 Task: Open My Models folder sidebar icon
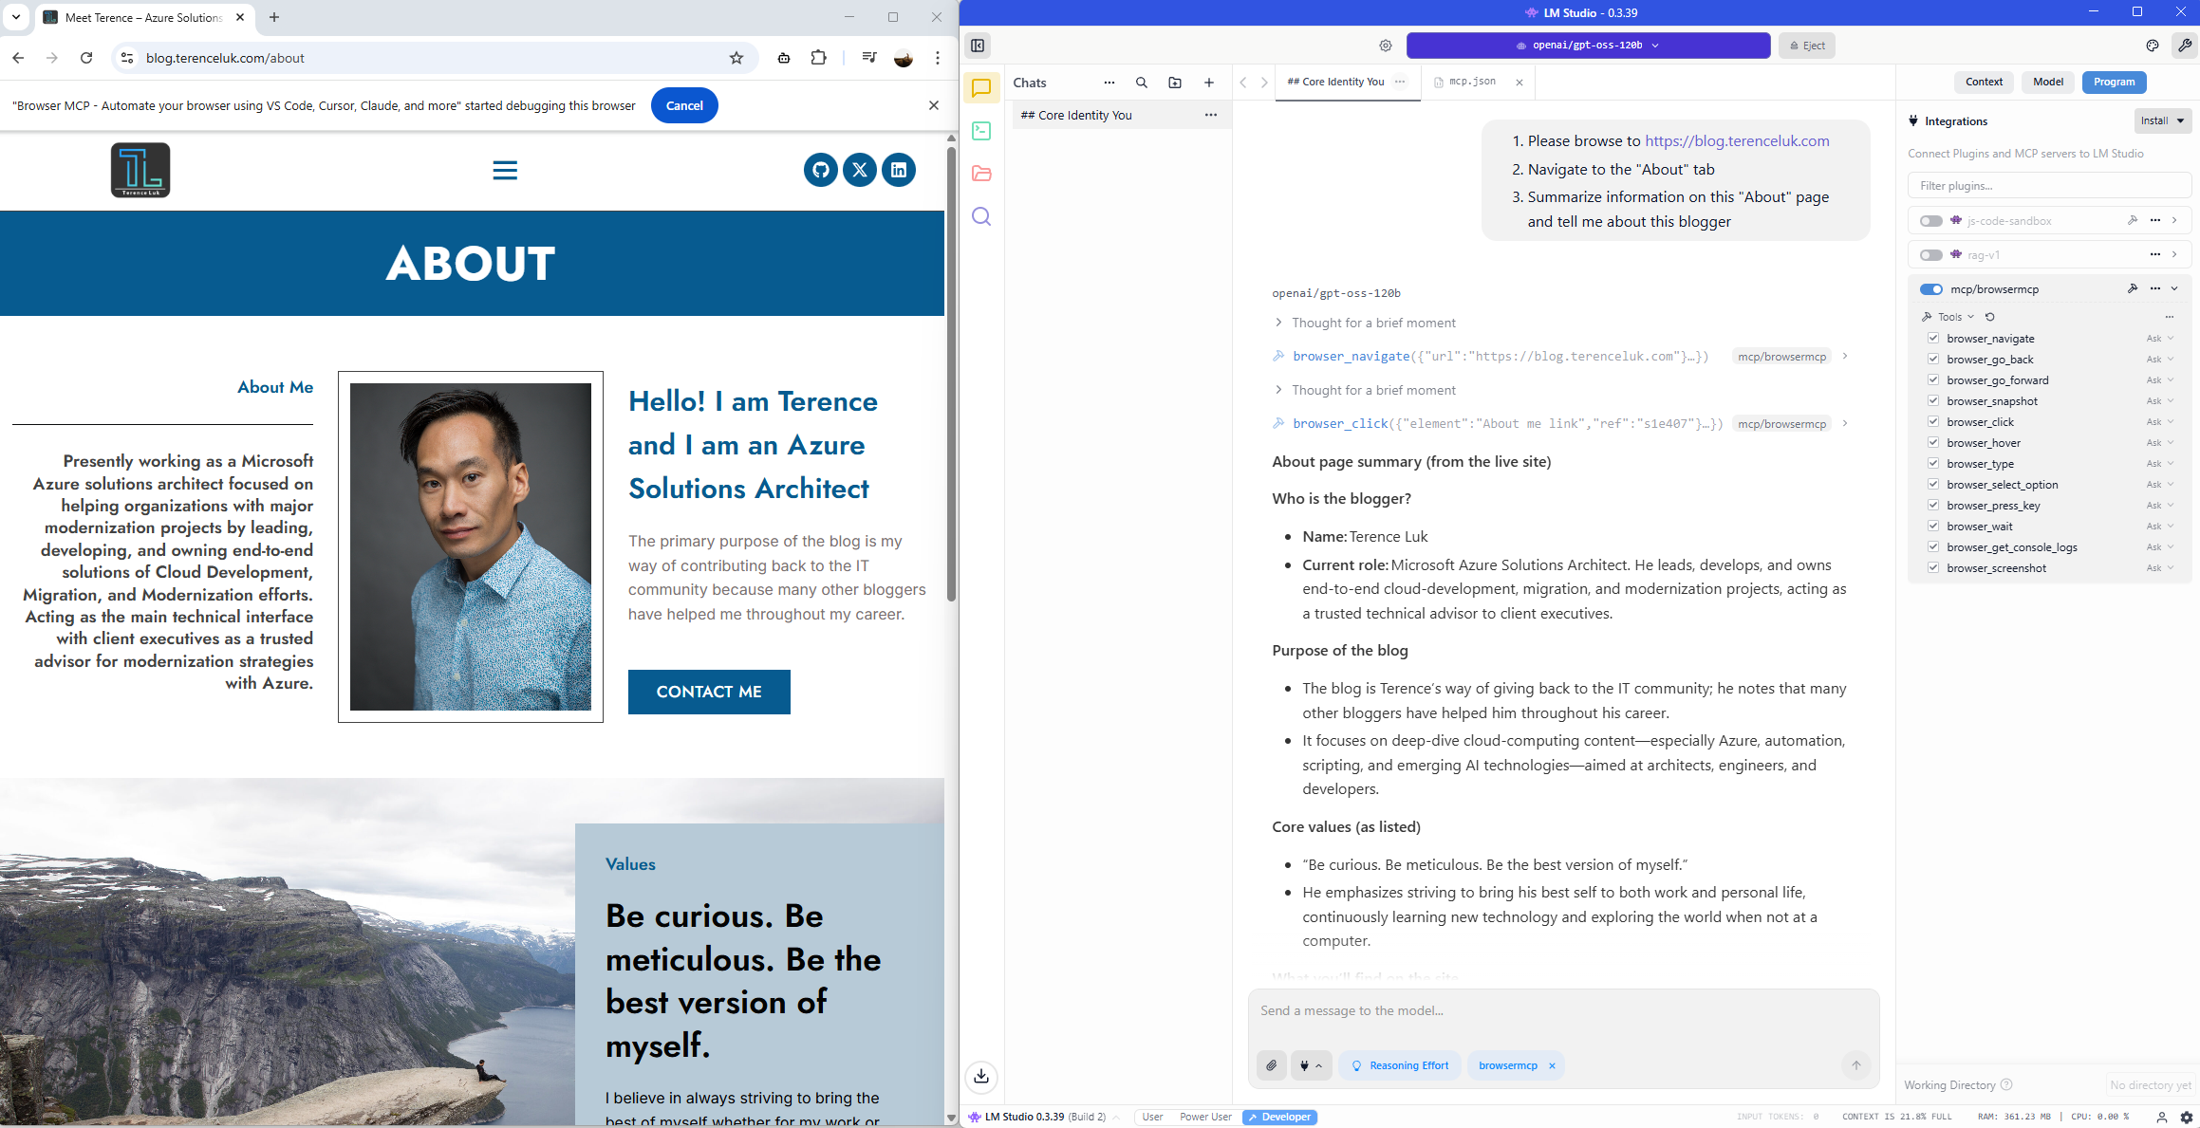(x=981, y=174)
